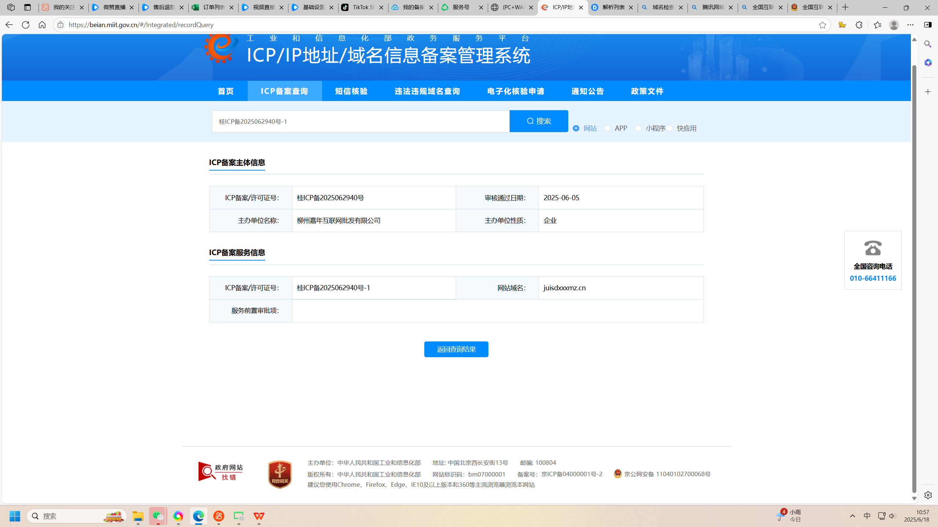Select the 快应用 radio option
The image size is (938, 527).
tap(669, 128)
